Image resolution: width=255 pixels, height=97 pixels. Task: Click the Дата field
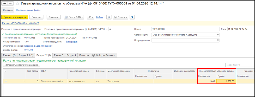click(x=240, y=29)
